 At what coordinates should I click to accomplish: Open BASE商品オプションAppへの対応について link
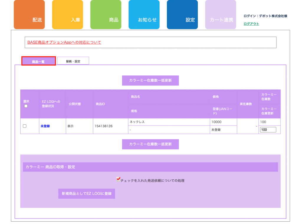click(64, 42)
